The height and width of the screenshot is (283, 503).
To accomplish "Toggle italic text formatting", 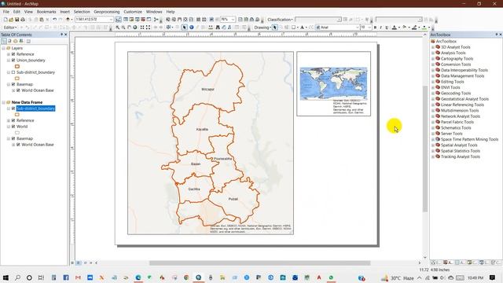I will tap(380, 28).
